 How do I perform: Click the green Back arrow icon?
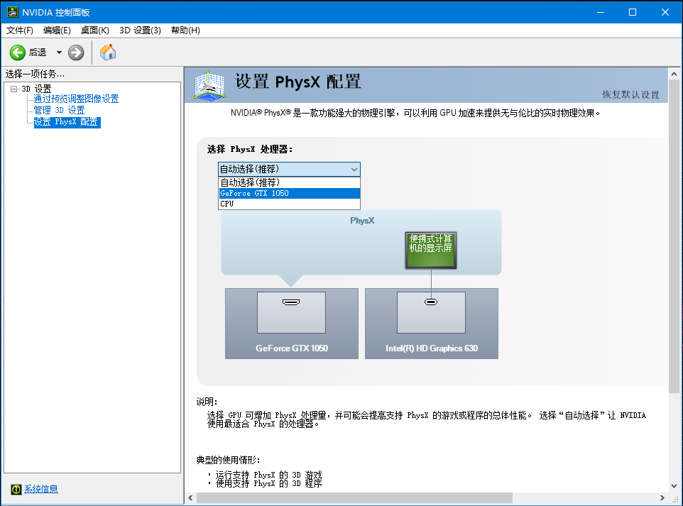[18, 53]
